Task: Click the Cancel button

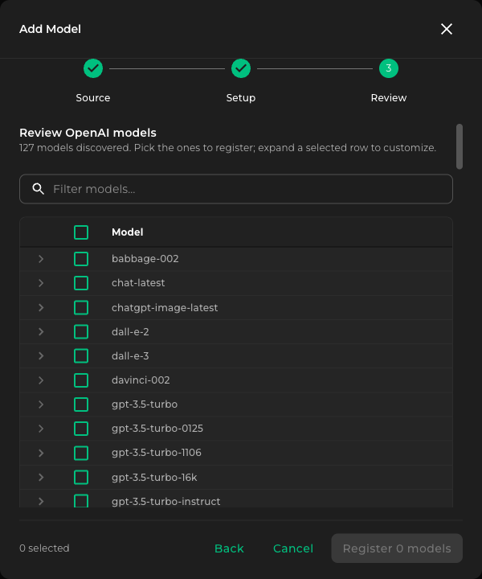Action: pos(293,548)
